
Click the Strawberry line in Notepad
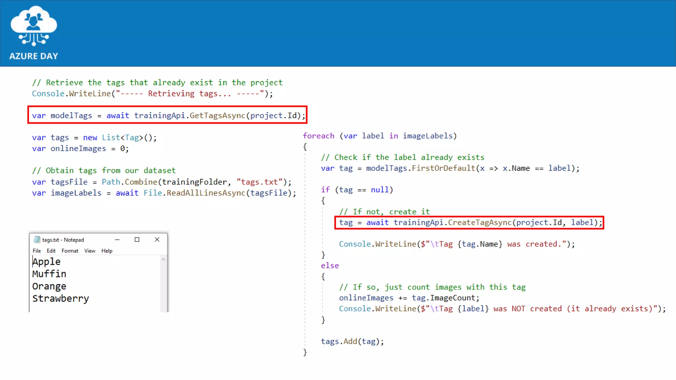(60, 298)
